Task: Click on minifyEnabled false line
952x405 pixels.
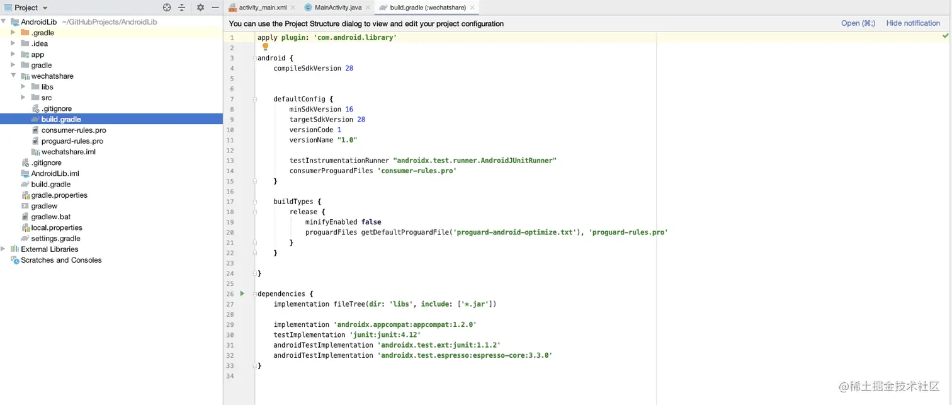Action: coord(343,222)
